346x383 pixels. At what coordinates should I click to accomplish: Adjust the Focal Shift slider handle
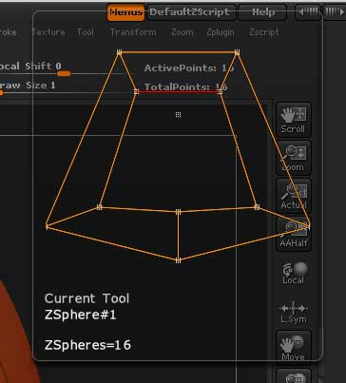coord(64,74)
